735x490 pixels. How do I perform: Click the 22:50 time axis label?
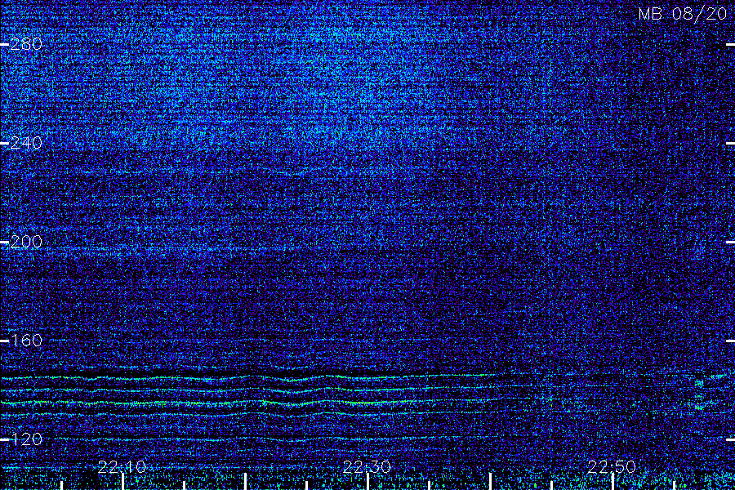click(612, 466)
